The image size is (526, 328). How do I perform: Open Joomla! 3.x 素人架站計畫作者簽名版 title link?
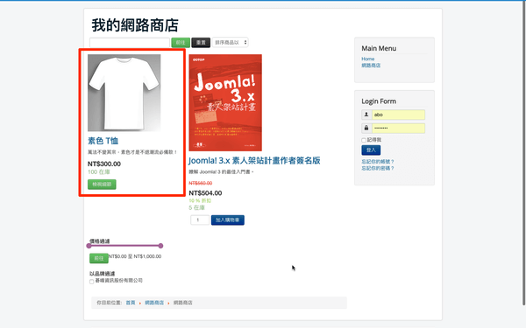[x=254, y=161]
